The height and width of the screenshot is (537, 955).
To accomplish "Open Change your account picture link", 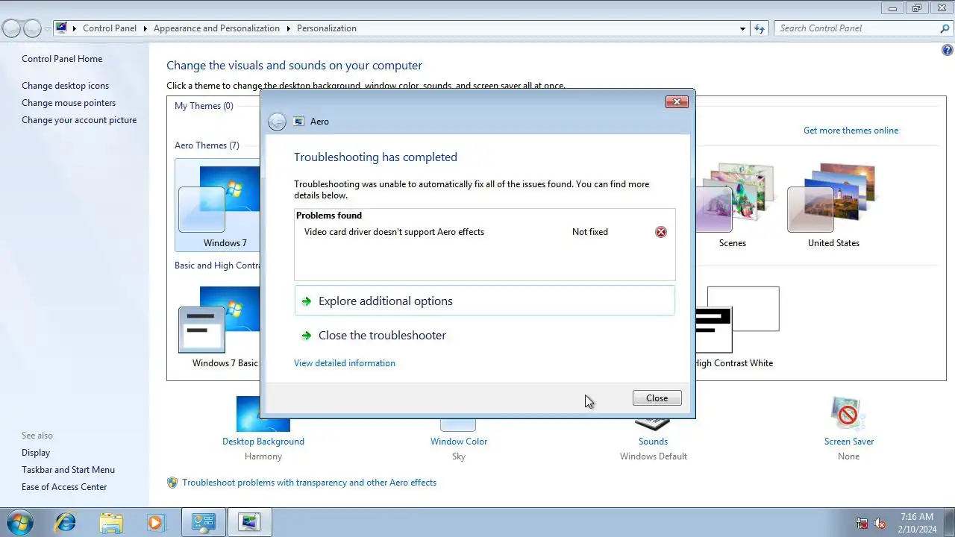I will coord(79,120).
